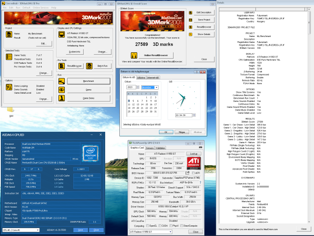Viewport: 314px width, 236px height.
Task: Click the Batch Run icon
Action: 89,66
